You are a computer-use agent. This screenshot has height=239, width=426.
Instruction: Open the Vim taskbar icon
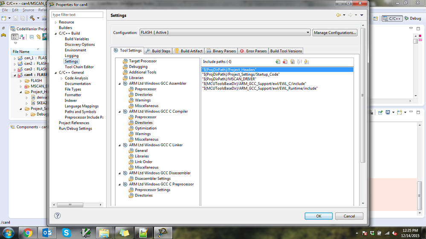pos(86,233)
